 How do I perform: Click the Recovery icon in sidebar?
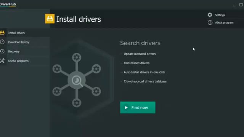click(2, 51)
